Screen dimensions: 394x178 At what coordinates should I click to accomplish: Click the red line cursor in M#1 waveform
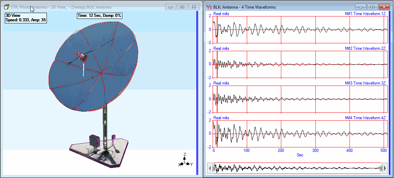click(217, 30)
